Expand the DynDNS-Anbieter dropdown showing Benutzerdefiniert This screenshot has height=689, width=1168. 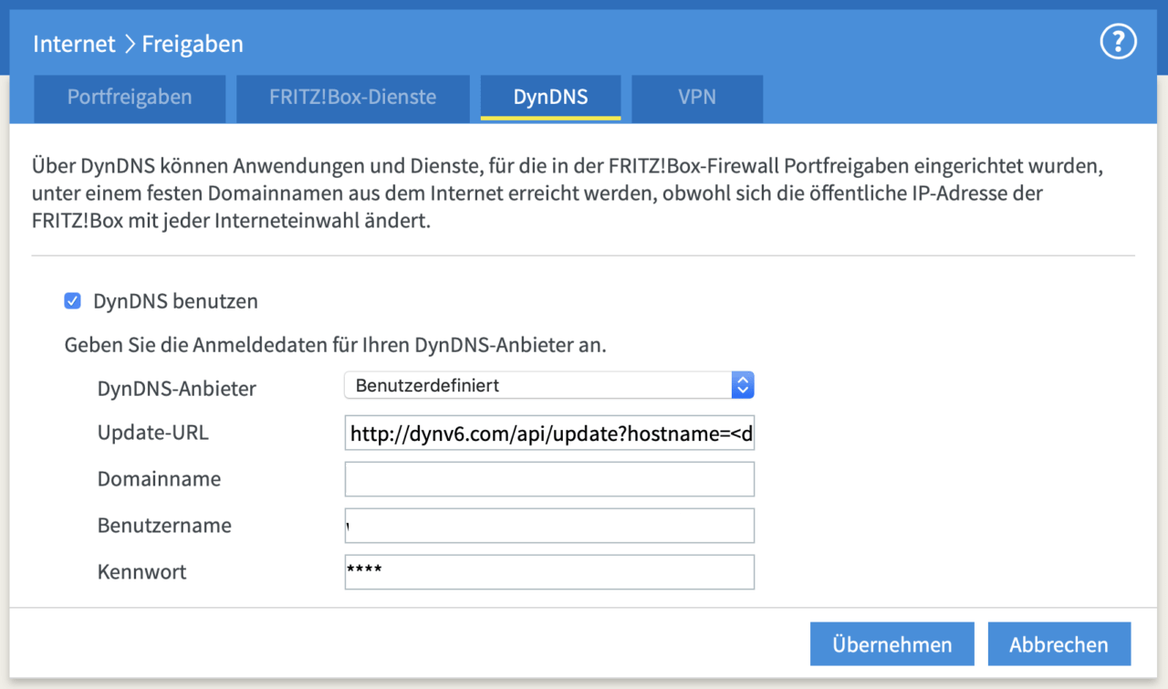click(x=548, y=385)
